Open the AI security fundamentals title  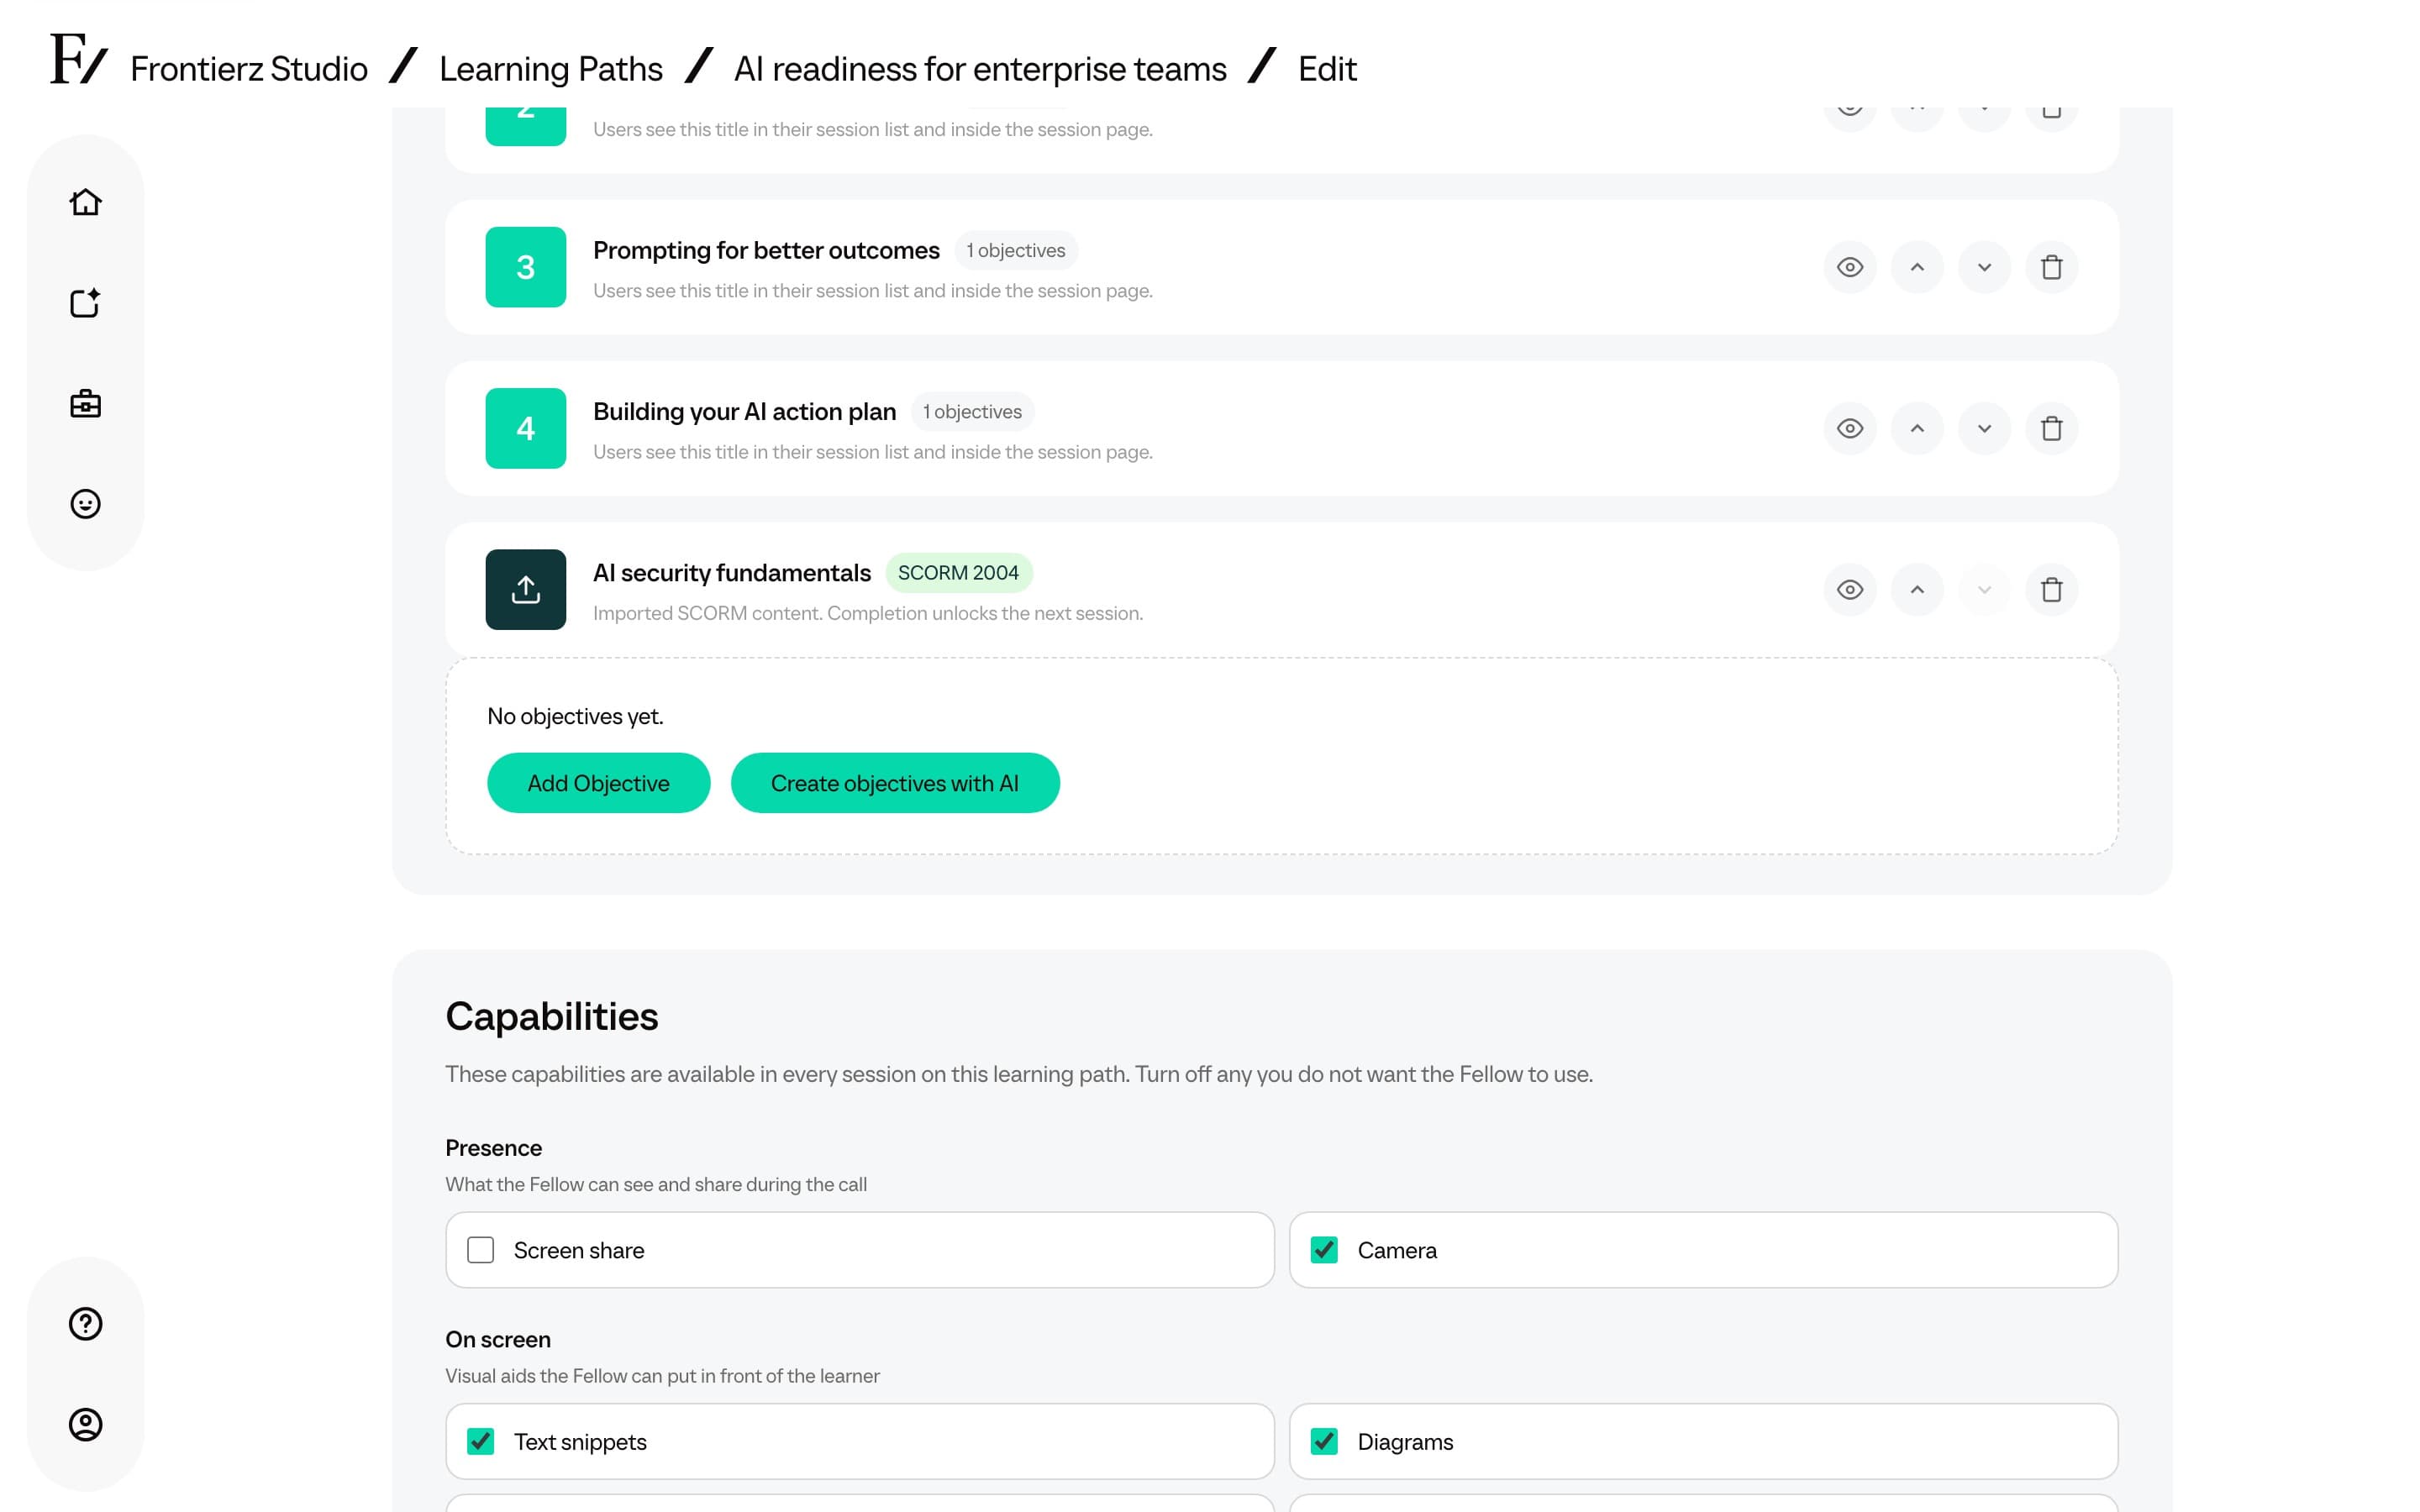tap(732, 573)
